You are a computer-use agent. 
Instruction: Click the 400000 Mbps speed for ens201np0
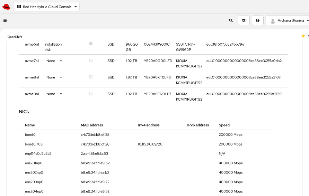[x=231, y=163]
